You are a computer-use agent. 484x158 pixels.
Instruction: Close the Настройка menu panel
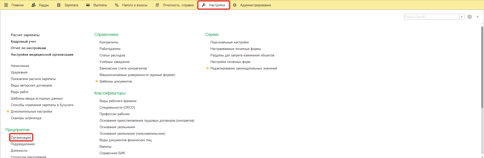coord(477,17)
